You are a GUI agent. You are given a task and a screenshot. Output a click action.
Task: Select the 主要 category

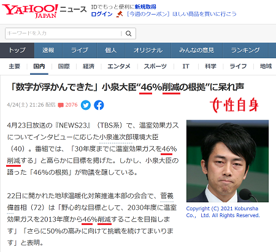[x=14, y=66]
